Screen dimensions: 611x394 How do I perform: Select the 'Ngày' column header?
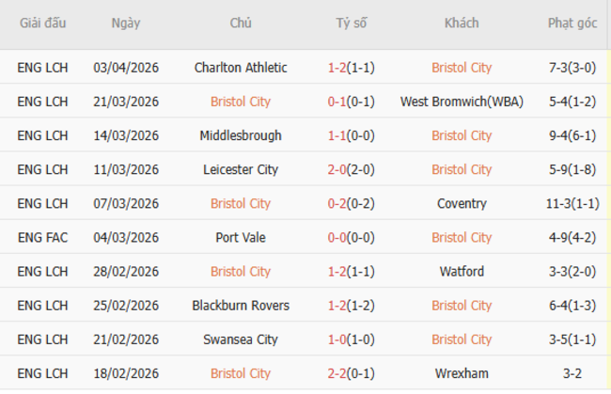pos(126,24)
